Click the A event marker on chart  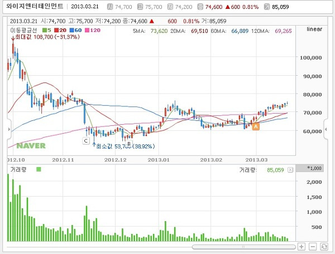click(x=256, y=126)
